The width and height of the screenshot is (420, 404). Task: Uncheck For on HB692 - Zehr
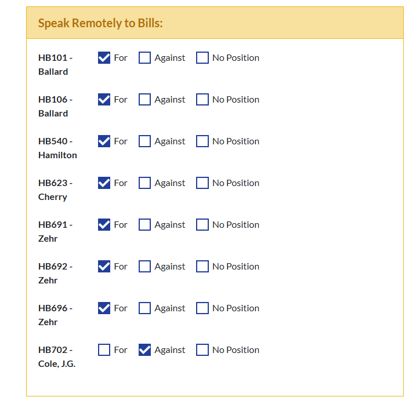click(x=104, y=267)
